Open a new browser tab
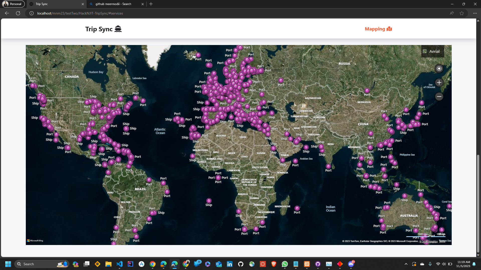 pos(151,4)
